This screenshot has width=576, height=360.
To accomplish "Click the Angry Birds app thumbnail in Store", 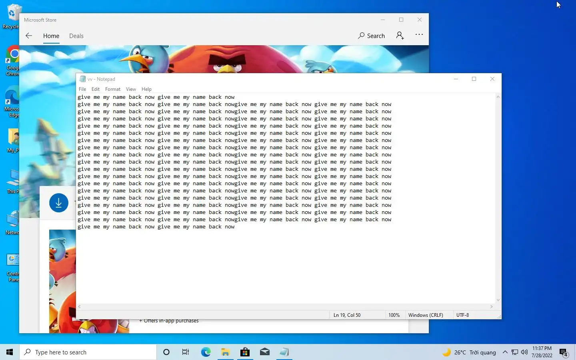I will tap(62, 281).
